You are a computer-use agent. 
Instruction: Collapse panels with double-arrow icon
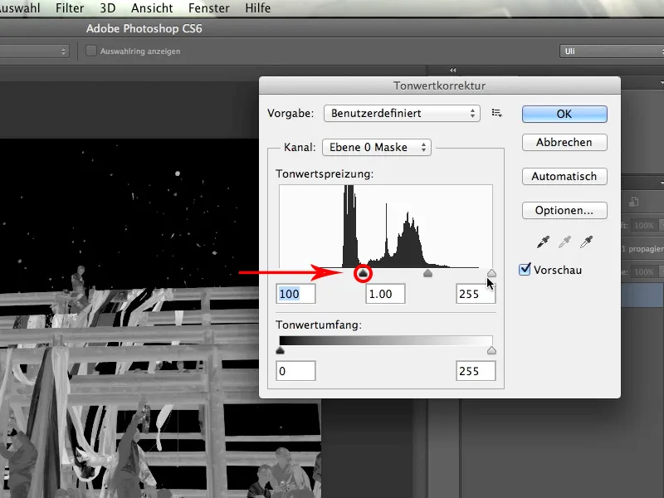point(452,71)
